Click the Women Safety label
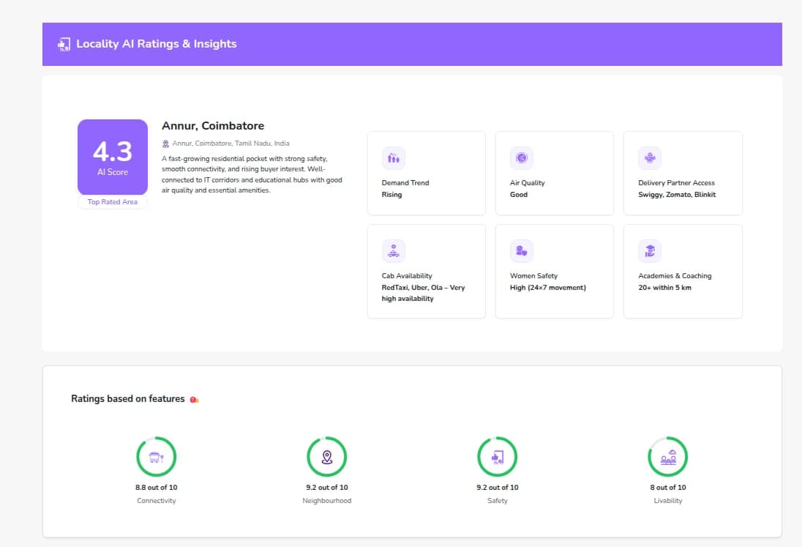This screenshot has height=547, width=802. [x=533, y=276]
